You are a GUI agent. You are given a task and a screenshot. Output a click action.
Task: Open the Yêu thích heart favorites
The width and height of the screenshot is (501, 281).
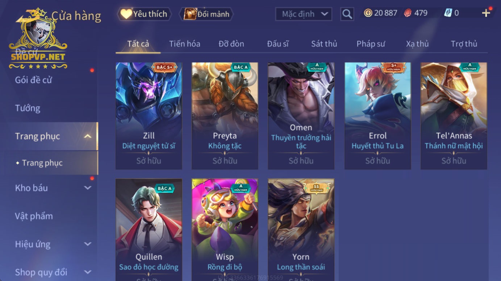pyautogui.click(x=144, y=14)
